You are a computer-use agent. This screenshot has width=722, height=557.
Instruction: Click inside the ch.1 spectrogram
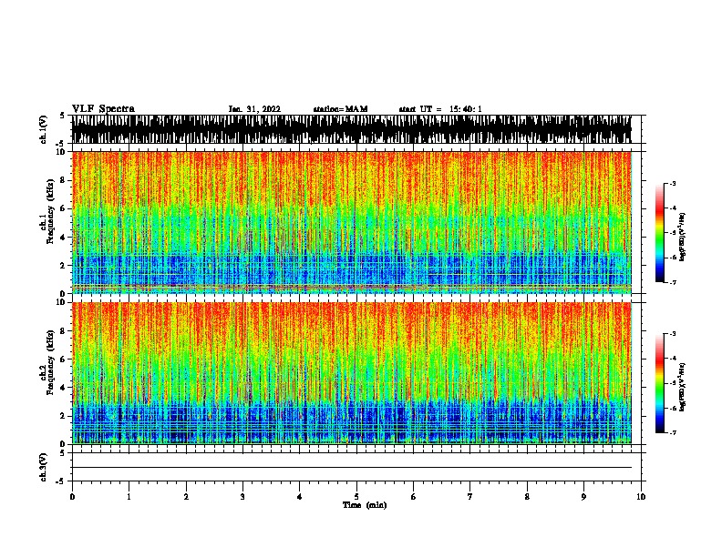coord(351,222)
